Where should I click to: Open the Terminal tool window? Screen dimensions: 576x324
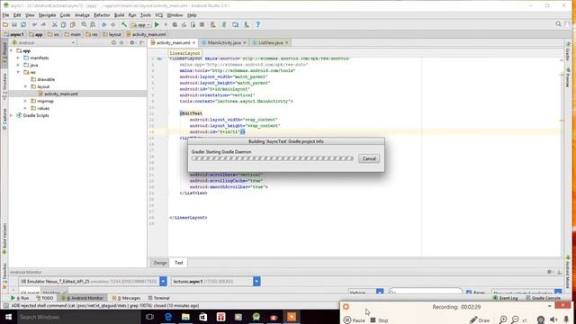pos(158,298)
